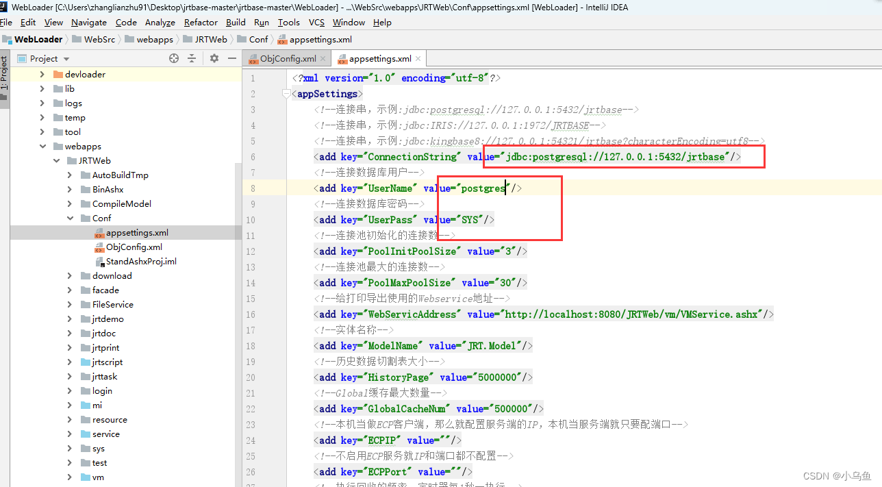Open the Navigate menu
The image size is (882, 487).
click(x=89, y=23)
